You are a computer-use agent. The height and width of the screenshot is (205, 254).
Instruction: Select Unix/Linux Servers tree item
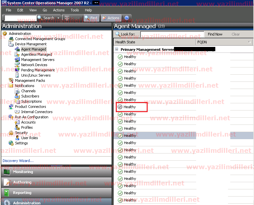(36, 75)
